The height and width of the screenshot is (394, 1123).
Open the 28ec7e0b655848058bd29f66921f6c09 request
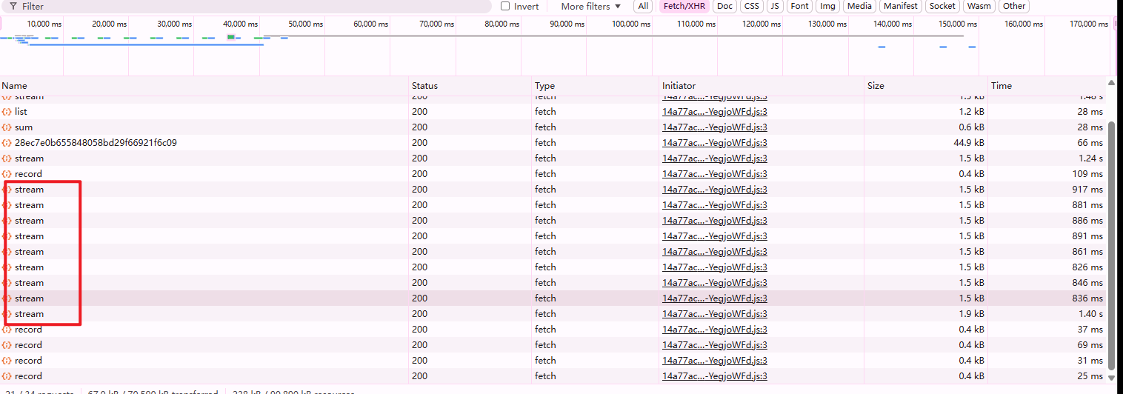click(96, 143)
